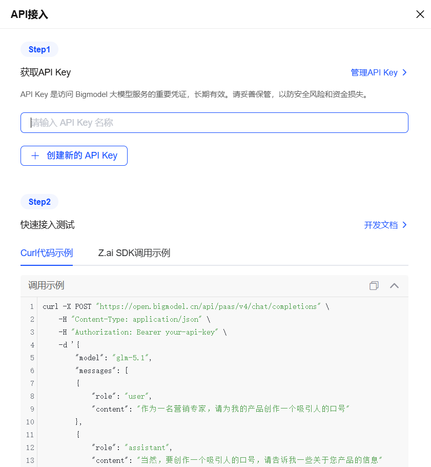Click line number 10 in code gutter

tap(30, 422)
